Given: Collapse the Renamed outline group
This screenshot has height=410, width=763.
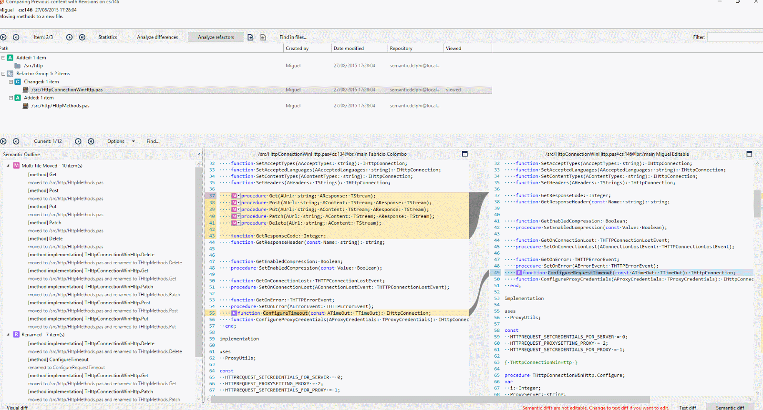Looking at the screenshot, I should pos(8,335).
